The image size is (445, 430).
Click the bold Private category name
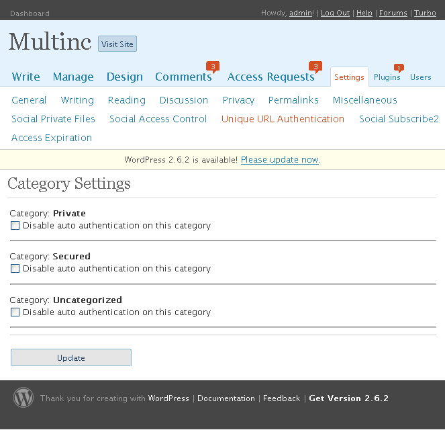point(69,213)
